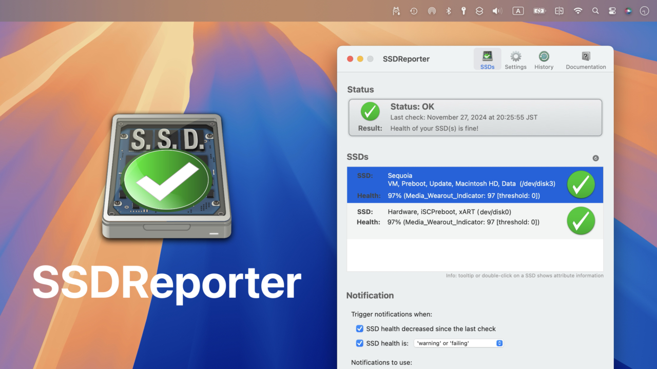Click the battery charging status icon
Screen dimensions: 657x369
(539, 11)
